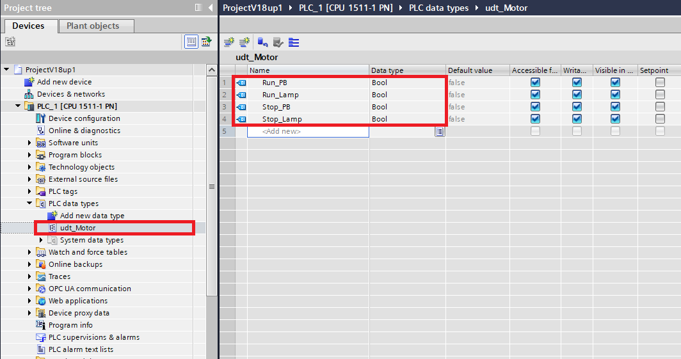Click the udt_Motor data type icon
This screenshot has height=359, width=681.
[x=52, y=227]
